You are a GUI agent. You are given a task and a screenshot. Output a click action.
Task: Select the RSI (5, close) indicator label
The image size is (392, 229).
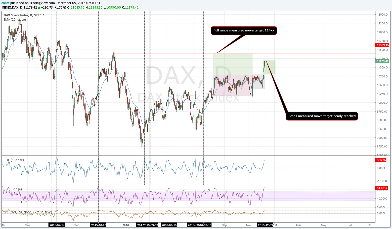click(x=13, y=189)
